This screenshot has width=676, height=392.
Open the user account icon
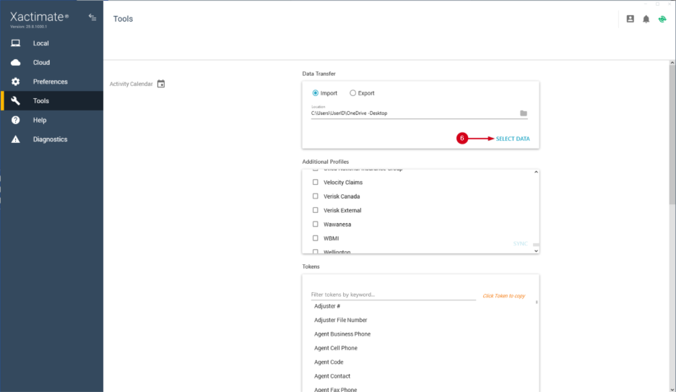[630, 19]
